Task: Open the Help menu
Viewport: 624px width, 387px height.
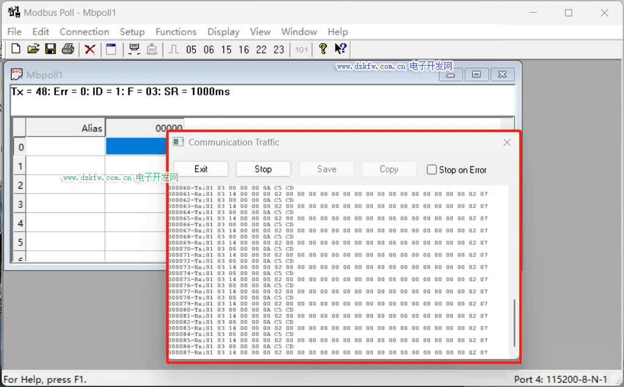Action: (x=338, y=32)
